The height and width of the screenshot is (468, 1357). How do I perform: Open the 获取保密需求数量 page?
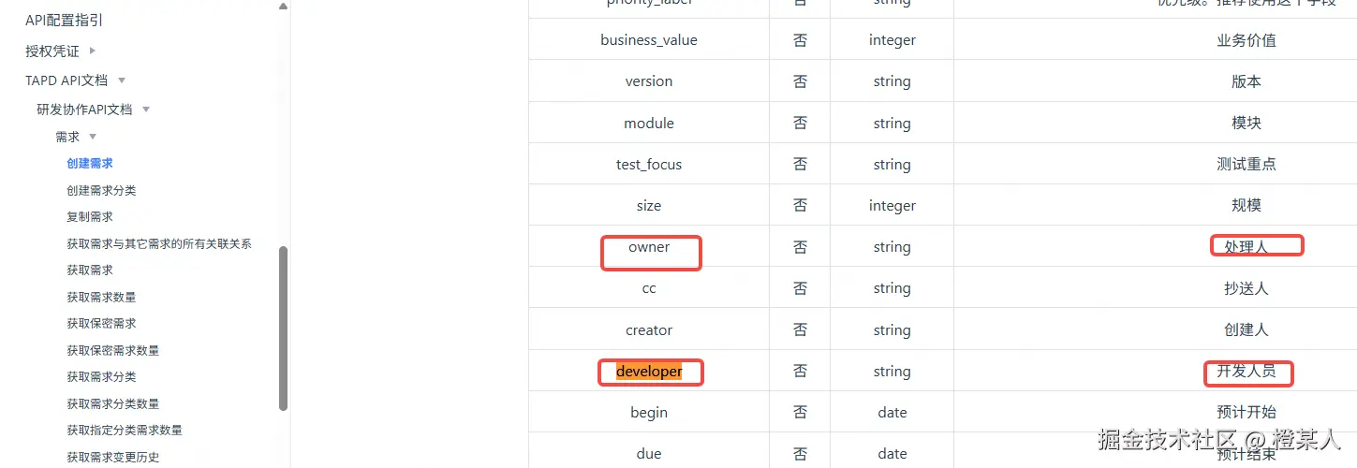112,351
